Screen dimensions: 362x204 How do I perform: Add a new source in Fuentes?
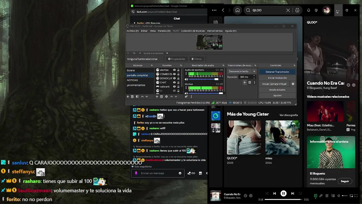pos(157,97)
